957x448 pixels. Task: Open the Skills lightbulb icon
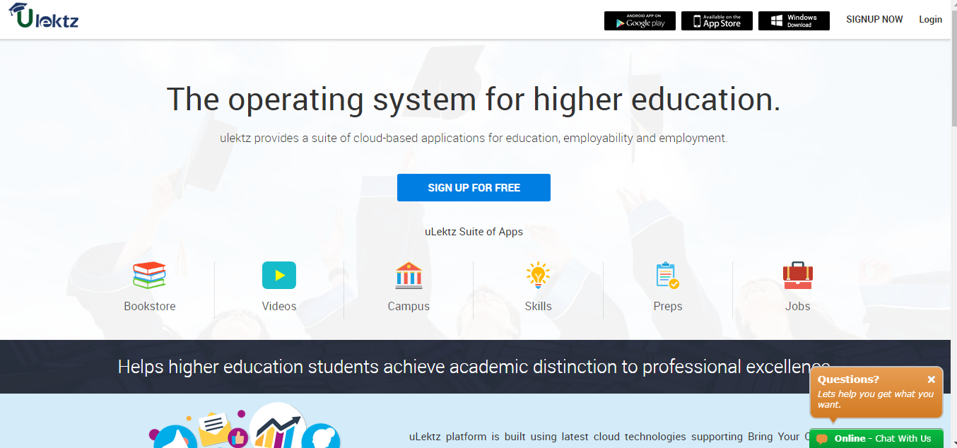coord(538,275)
